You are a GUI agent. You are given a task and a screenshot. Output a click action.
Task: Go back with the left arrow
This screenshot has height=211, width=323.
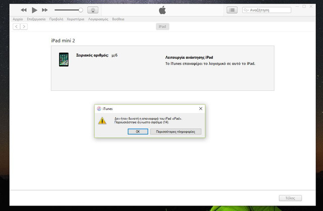point(16,27)
